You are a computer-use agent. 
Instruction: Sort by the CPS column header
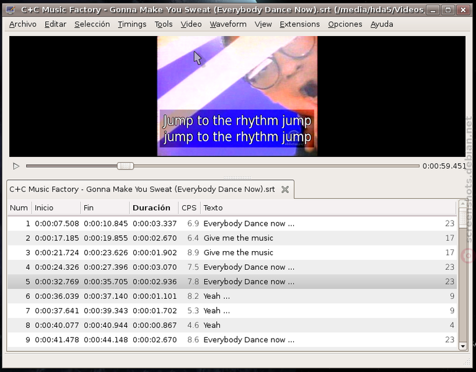tap(189, 208)
